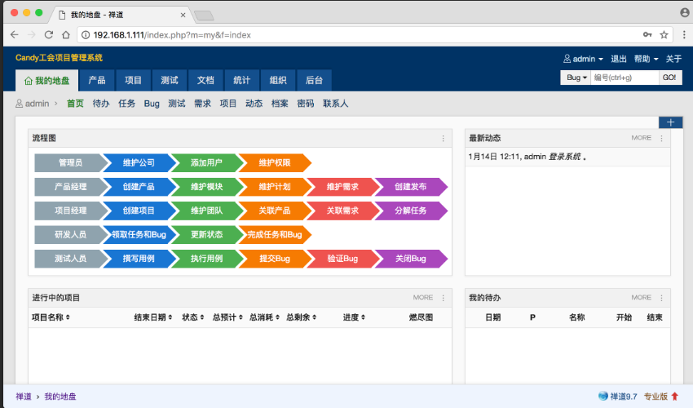Open the 组织 main tab
This screenshot has height=408, width=693.
[x=278, y=81]
